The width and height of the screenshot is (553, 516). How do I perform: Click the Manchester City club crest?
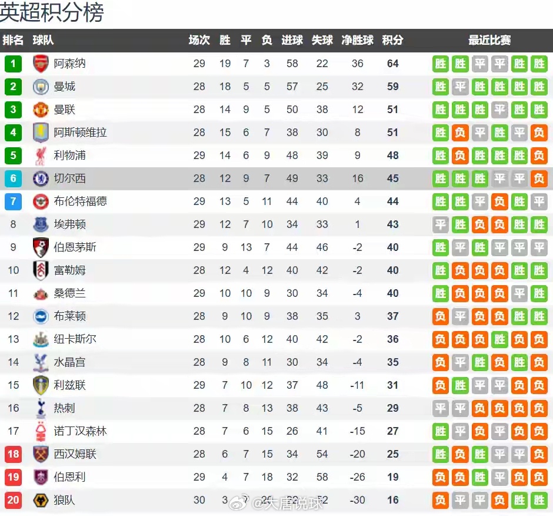pos(41,87)
